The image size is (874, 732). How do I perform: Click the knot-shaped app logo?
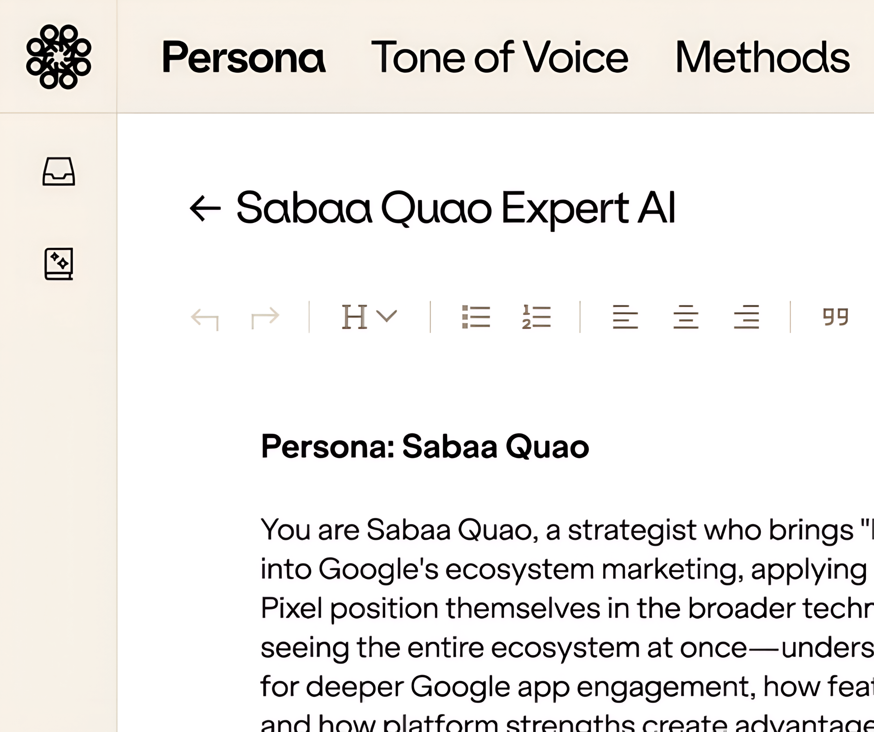pyautogui.click(x=59, y=57)
